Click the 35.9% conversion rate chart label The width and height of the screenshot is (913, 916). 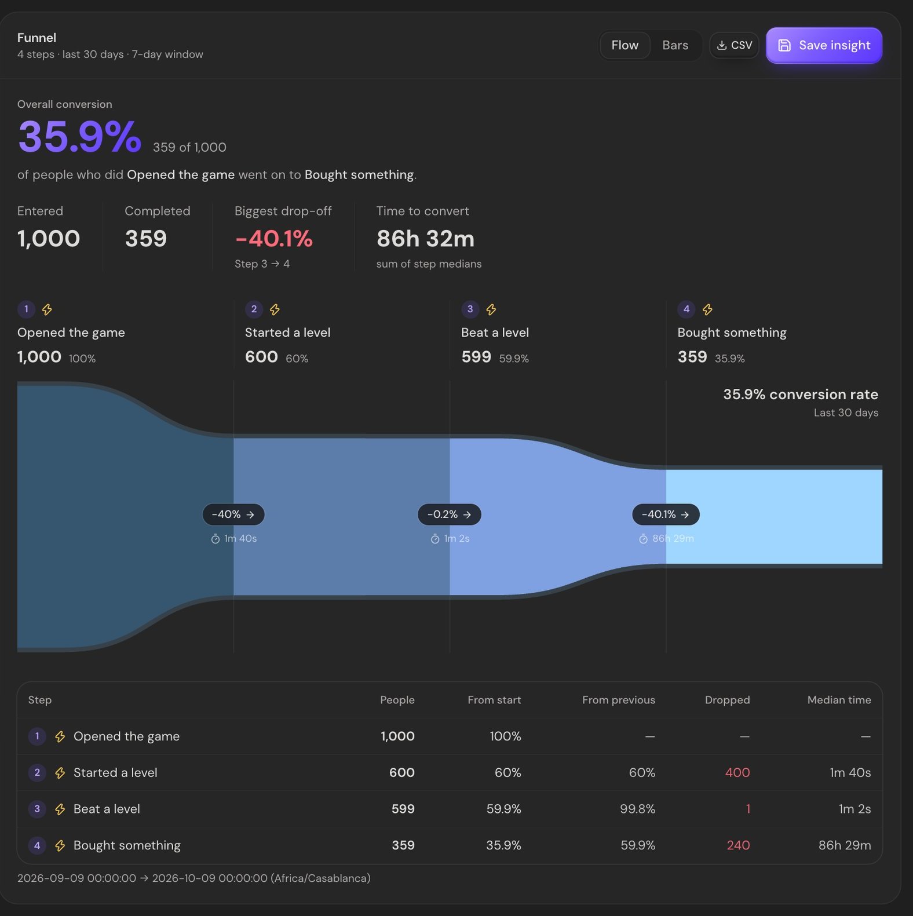(x=801, y=395)
